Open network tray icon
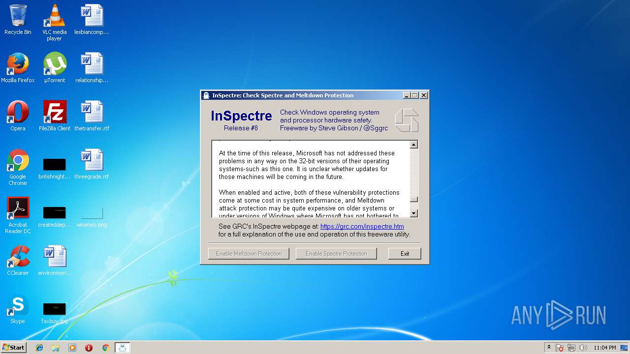The width and height of the screenshot is (630, 354). tap(571, 348)
